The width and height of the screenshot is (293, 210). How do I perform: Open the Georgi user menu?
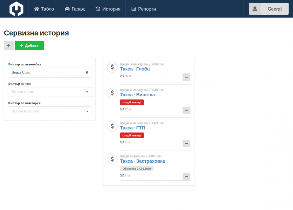tap(269, 9)
